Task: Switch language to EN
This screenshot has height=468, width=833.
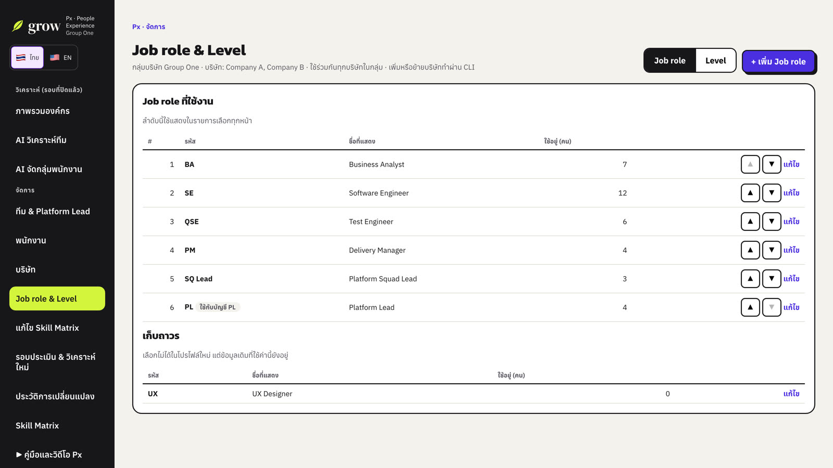Action: pos(61,58)
